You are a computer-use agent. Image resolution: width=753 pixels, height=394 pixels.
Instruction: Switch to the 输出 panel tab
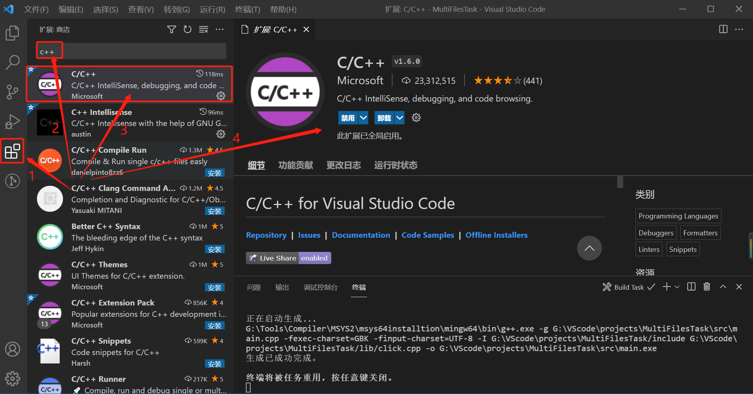282,287
